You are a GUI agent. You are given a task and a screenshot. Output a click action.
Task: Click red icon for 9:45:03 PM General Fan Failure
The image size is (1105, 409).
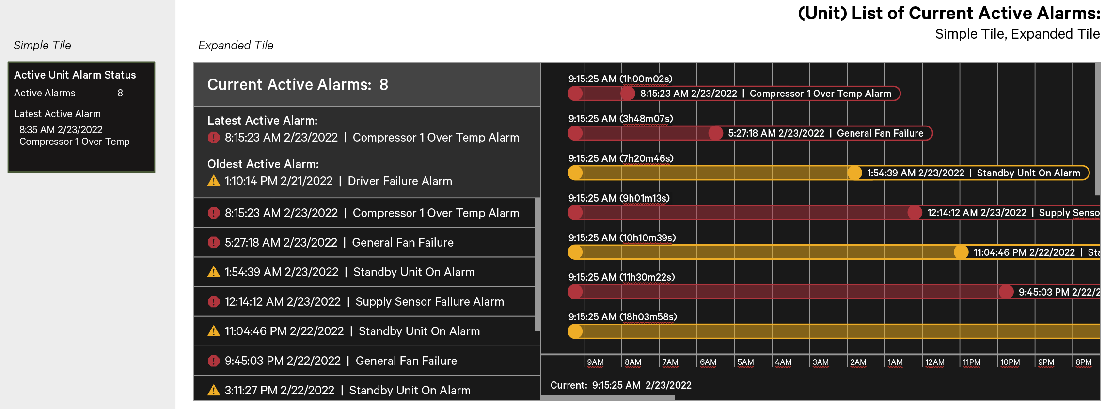pyautogui.click(x=213, y=361)
